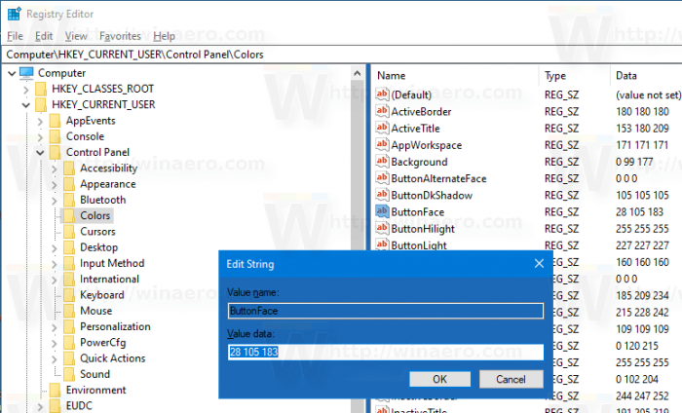Viewport: 682px width, 413px height.
Task: Click the HKEY_CURRENT_USER folder icon
Action: pos(41,105)
